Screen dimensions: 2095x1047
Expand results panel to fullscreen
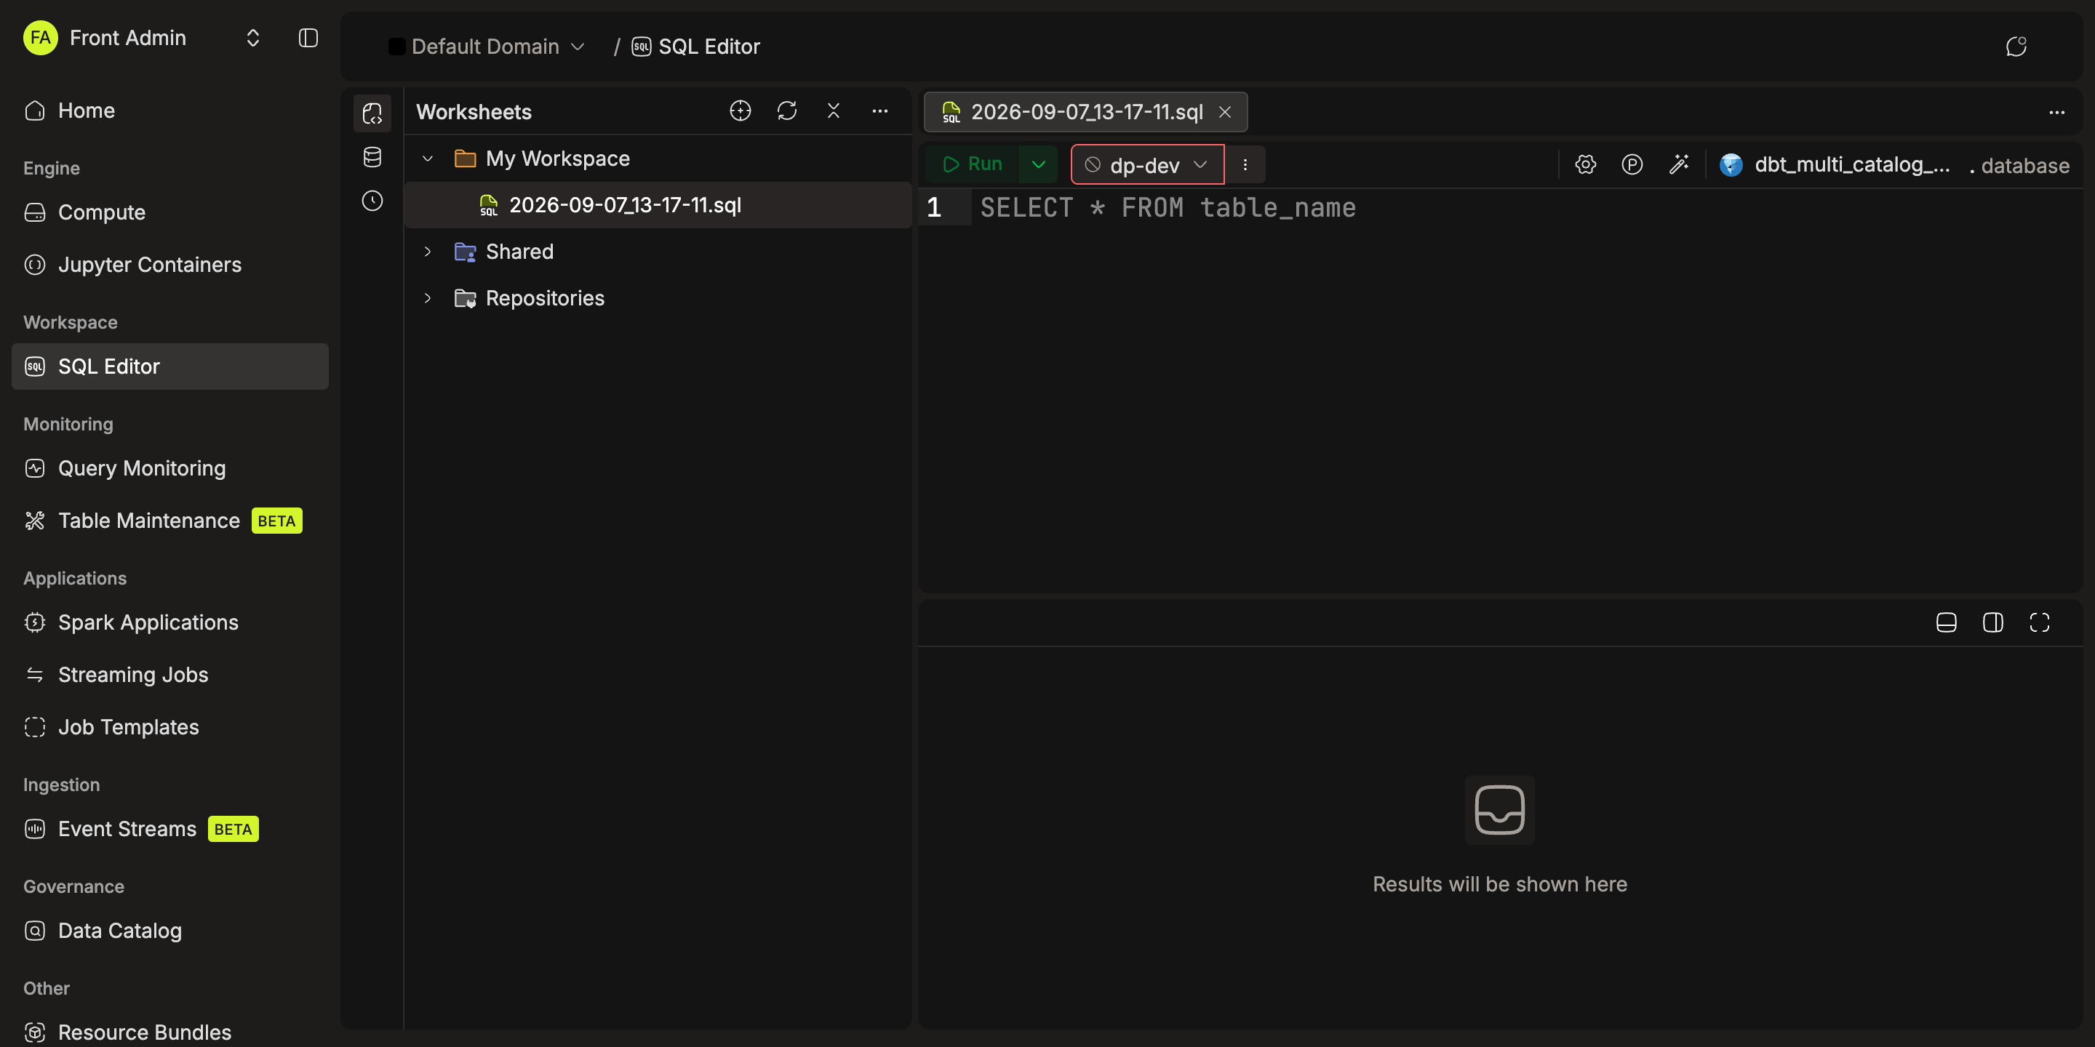[x=2039, y=622]
